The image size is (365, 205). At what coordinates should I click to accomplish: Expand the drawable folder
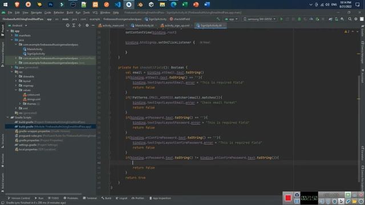[x=16, y=76]
